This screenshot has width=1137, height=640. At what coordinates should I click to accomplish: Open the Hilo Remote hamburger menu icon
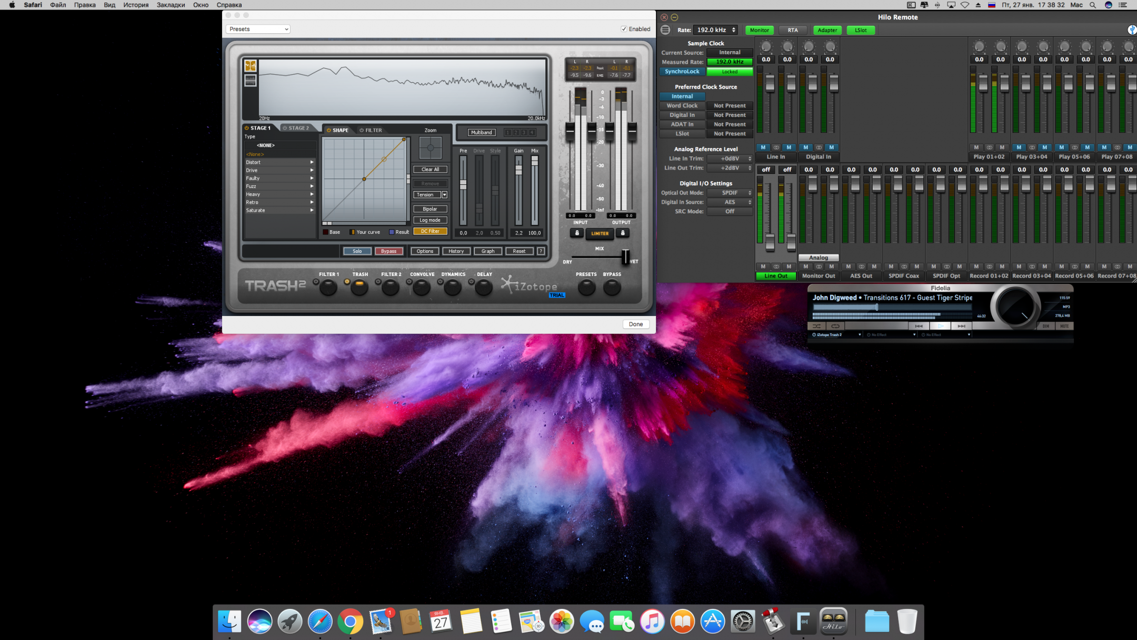(665, 30)
